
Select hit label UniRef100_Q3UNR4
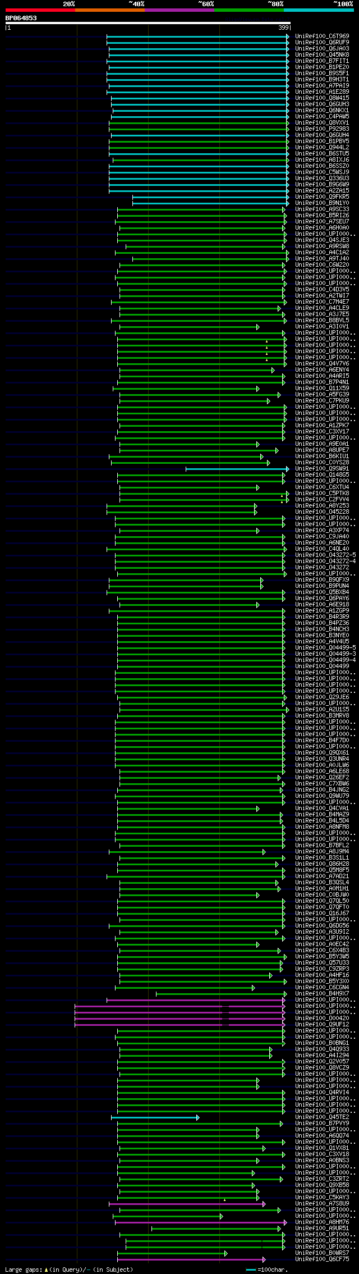322,759
